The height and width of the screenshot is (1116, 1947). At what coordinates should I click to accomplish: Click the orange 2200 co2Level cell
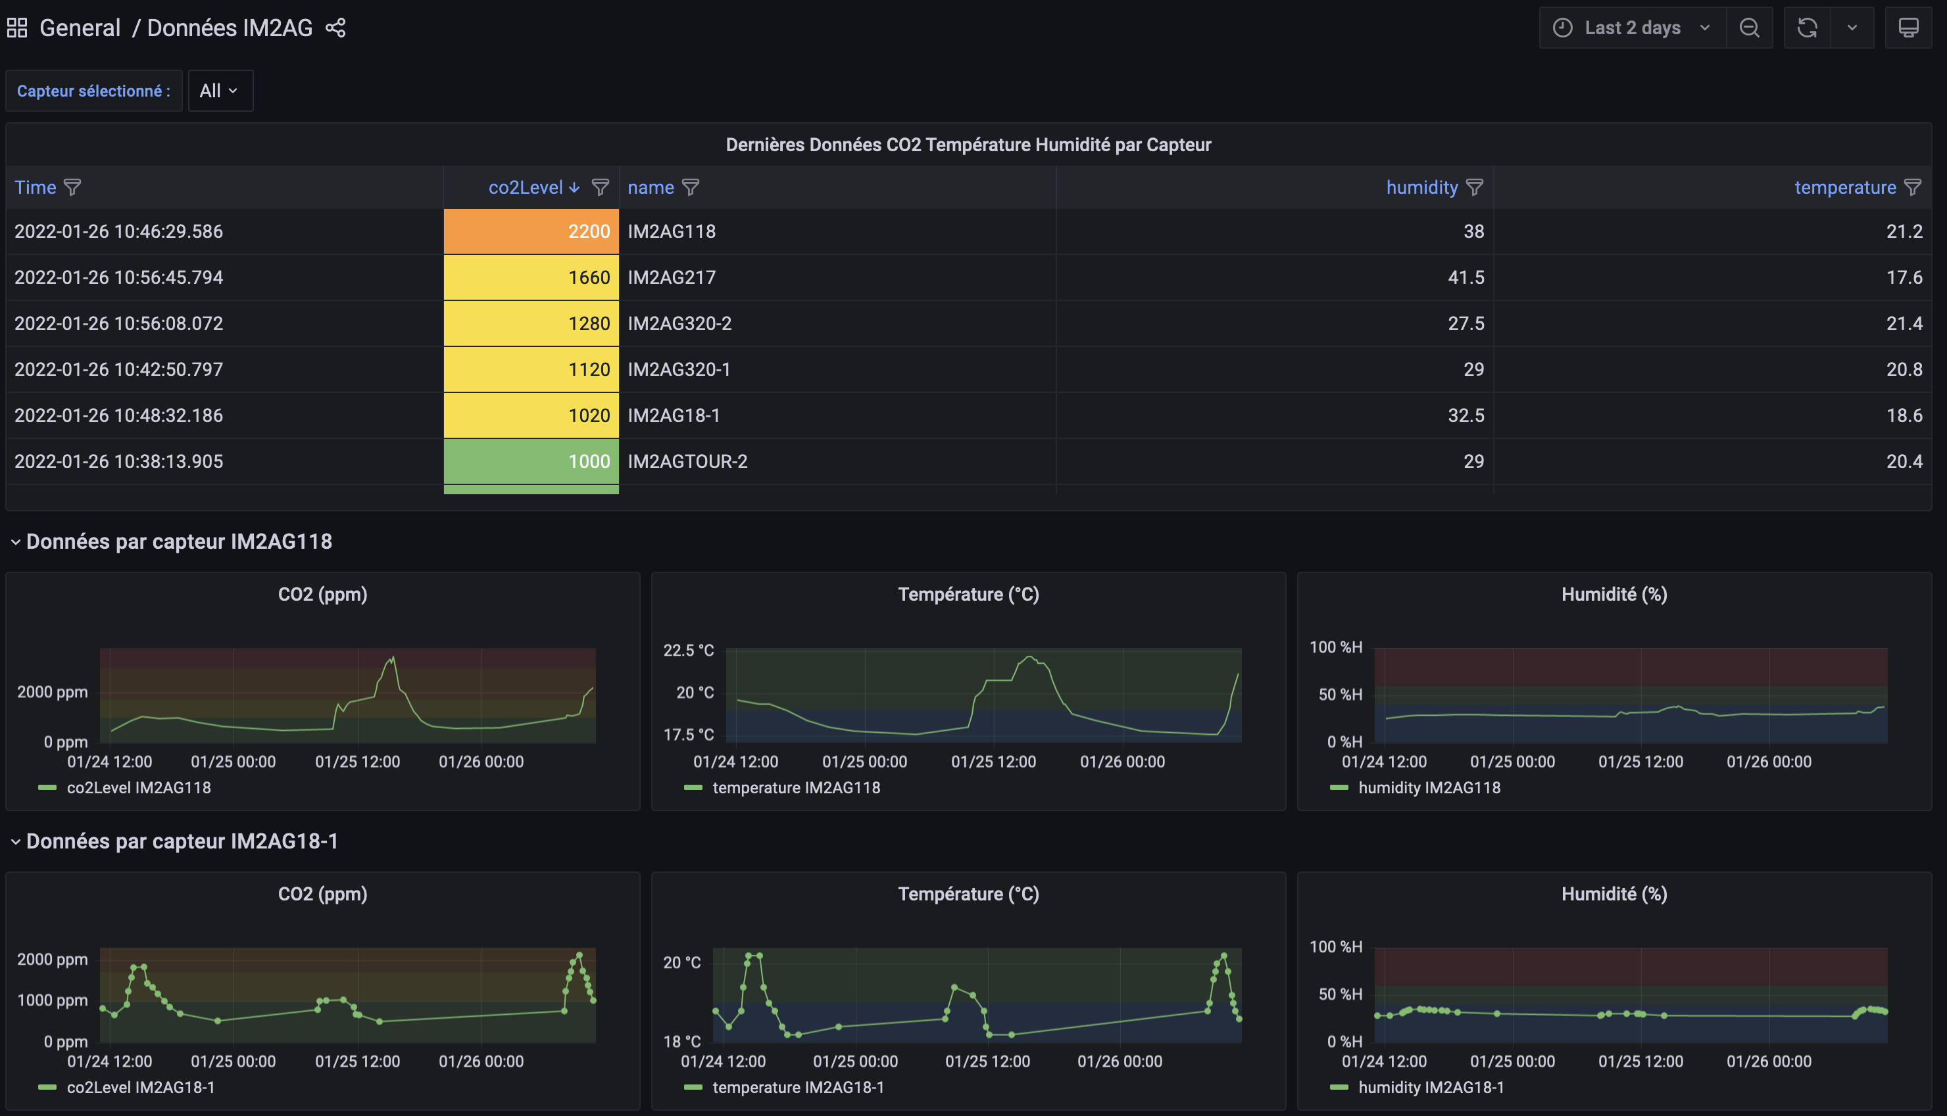[x=531, y=231]
